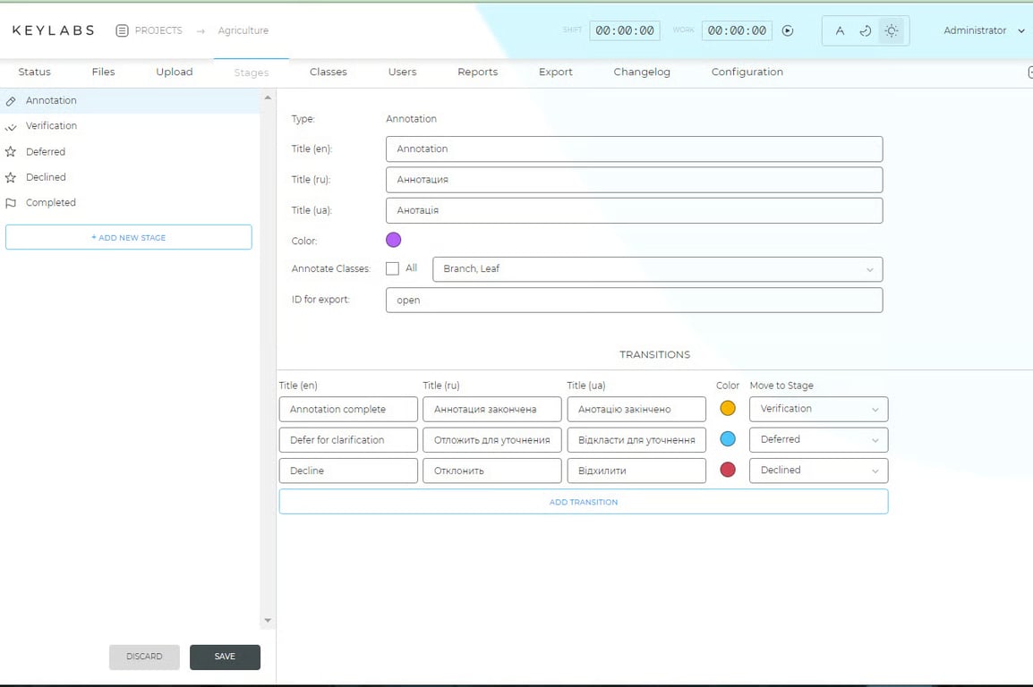Click the Add Transition button
This screenshot has width=1033, height=687.
point(583,502)
